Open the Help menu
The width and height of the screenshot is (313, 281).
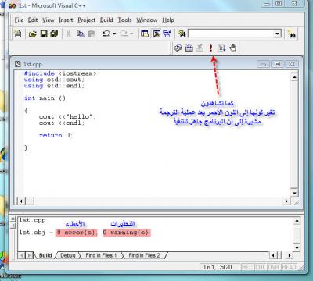point(168,20)
